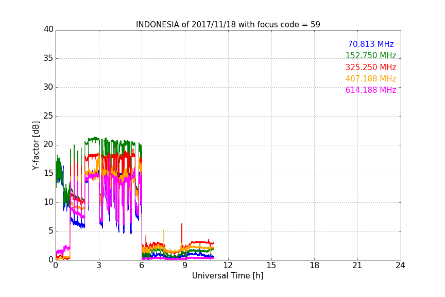Click the X-axis tick label 12
The width and height of the screenshot is (445, 297).
pyautogui.click(x=228, y=266)
